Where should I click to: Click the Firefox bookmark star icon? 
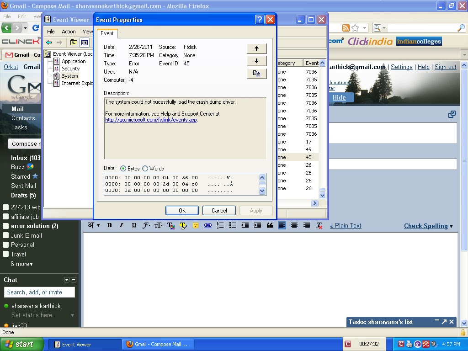click(x=355, y=28)
